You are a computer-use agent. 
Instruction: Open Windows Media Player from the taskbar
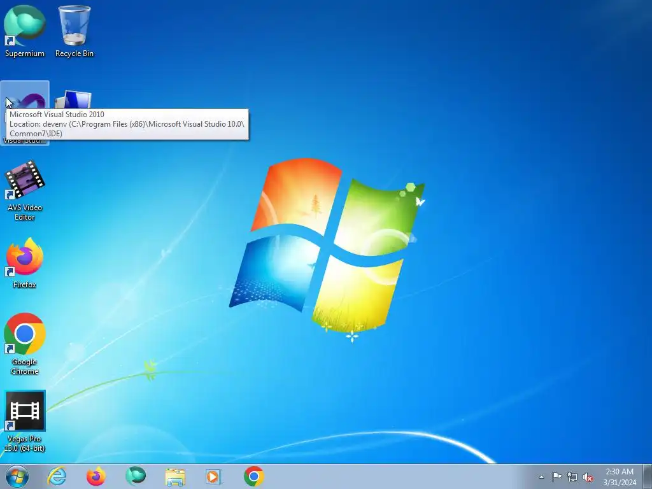click(214, 477)
